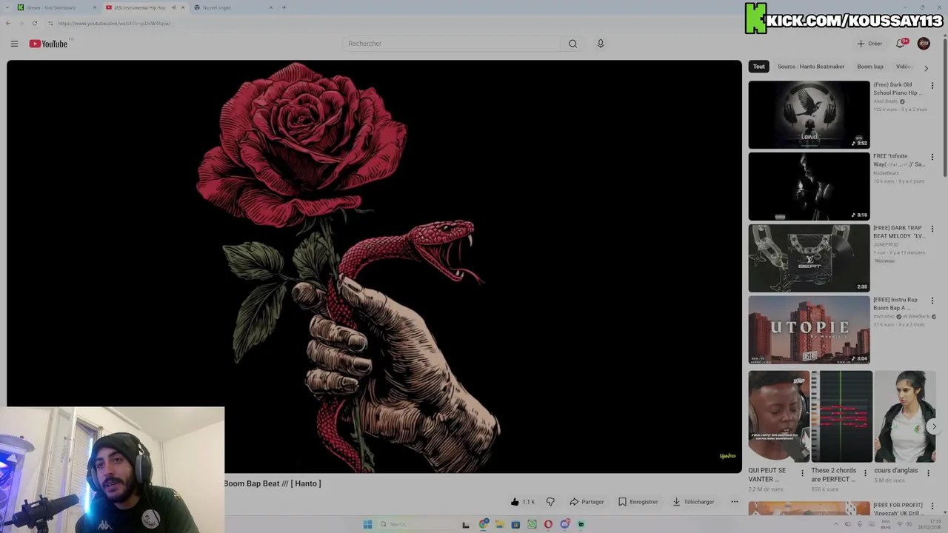
Task: Like the video with the thumbs-up icon
Action: 515,502
